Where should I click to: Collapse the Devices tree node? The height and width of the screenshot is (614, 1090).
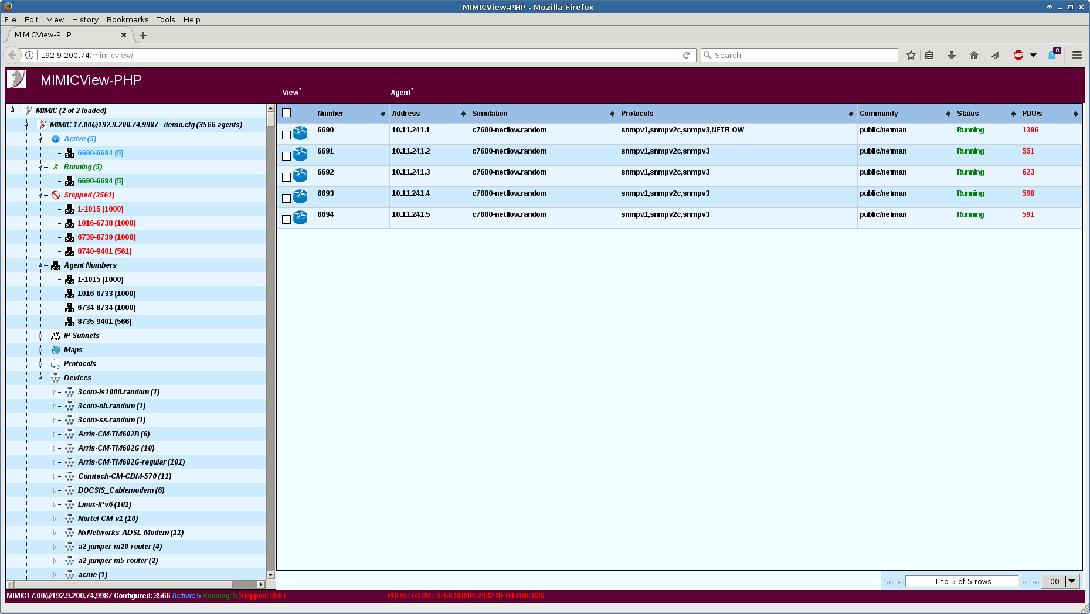click(x=41, y=378)
